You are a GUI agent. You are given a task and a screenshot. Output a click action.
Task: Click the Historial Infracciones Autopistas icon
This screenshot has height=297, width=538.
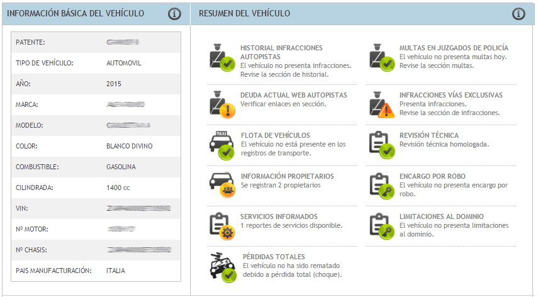pyautogui.click(x=222, y=58)
